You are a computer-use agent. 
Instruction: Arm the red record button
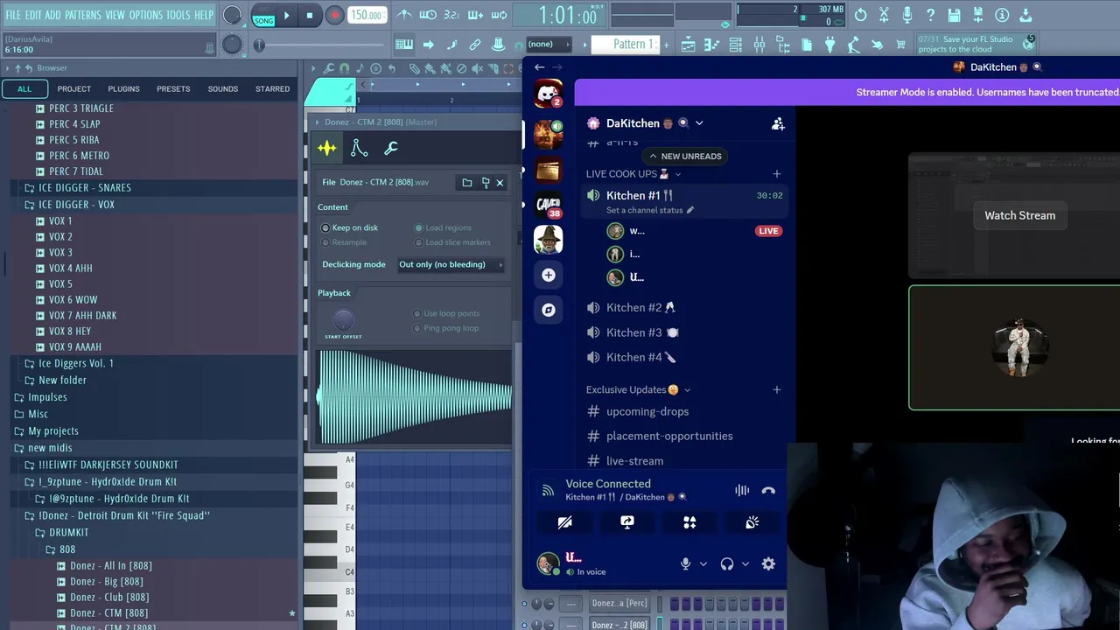[334, 15]
